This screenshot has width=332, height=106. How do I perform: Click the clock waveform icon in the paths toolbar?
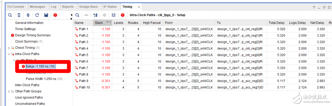[x=113, y=15]
